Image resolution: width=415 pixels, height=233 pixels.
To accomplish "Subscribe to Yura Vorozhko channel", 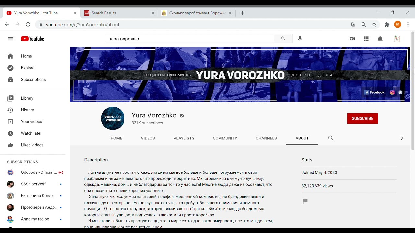I will (x=362, y=118).
